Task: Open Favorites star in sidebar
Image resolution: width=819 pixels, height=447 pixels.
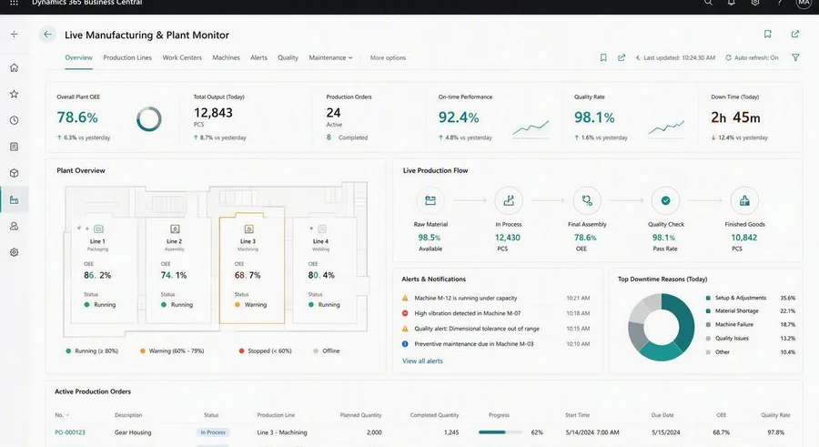Action: coord(14,94)
